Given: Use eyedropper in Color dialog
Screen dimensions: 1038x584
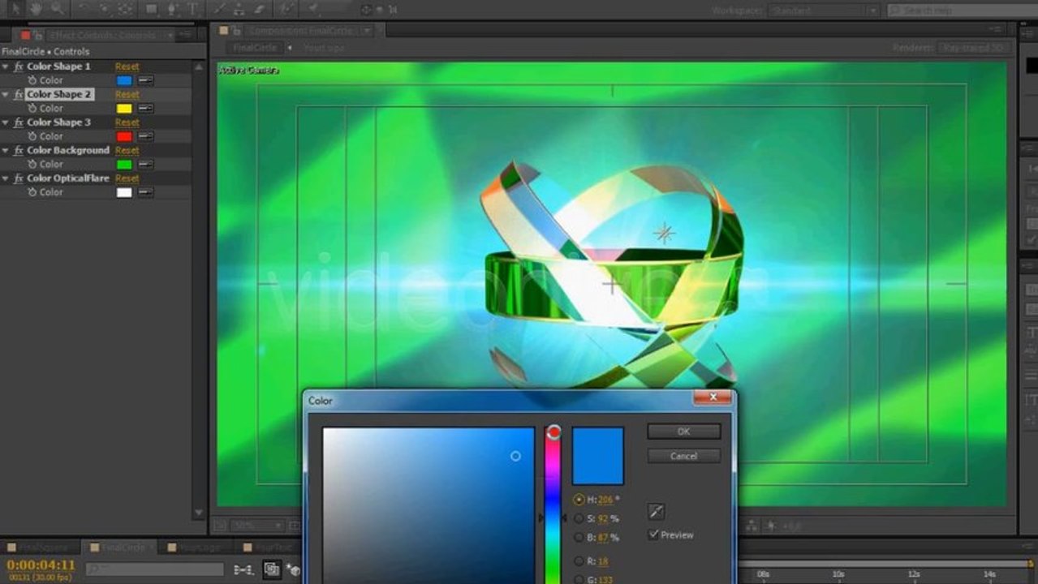Looking at the screenshot, I should point(656,511).
